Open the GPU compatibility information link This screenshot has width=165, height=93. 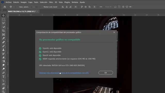64,73
